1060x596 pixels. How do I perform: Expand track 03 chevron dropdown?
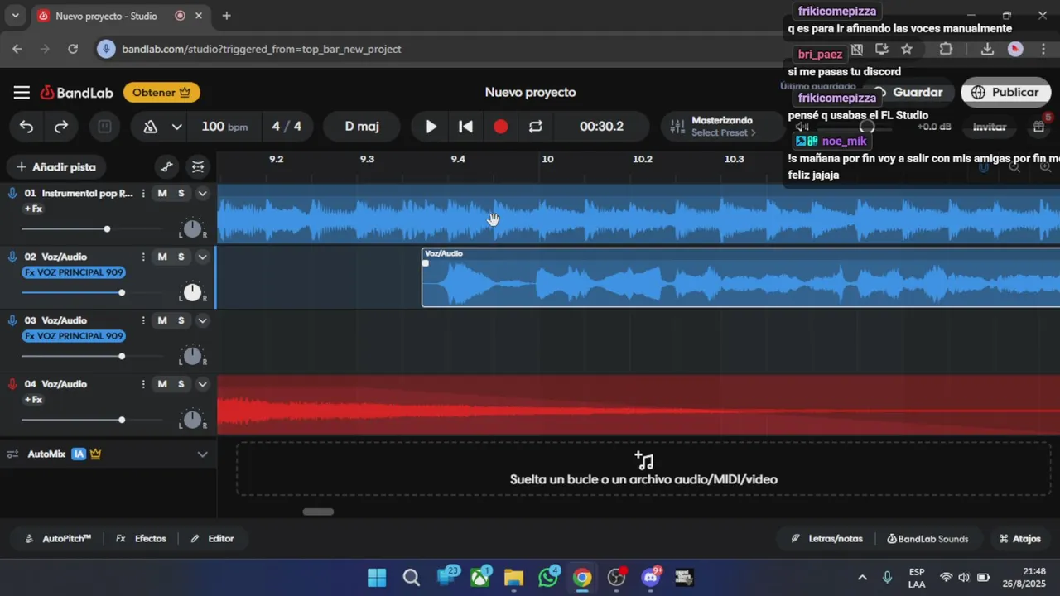[202, 320]
